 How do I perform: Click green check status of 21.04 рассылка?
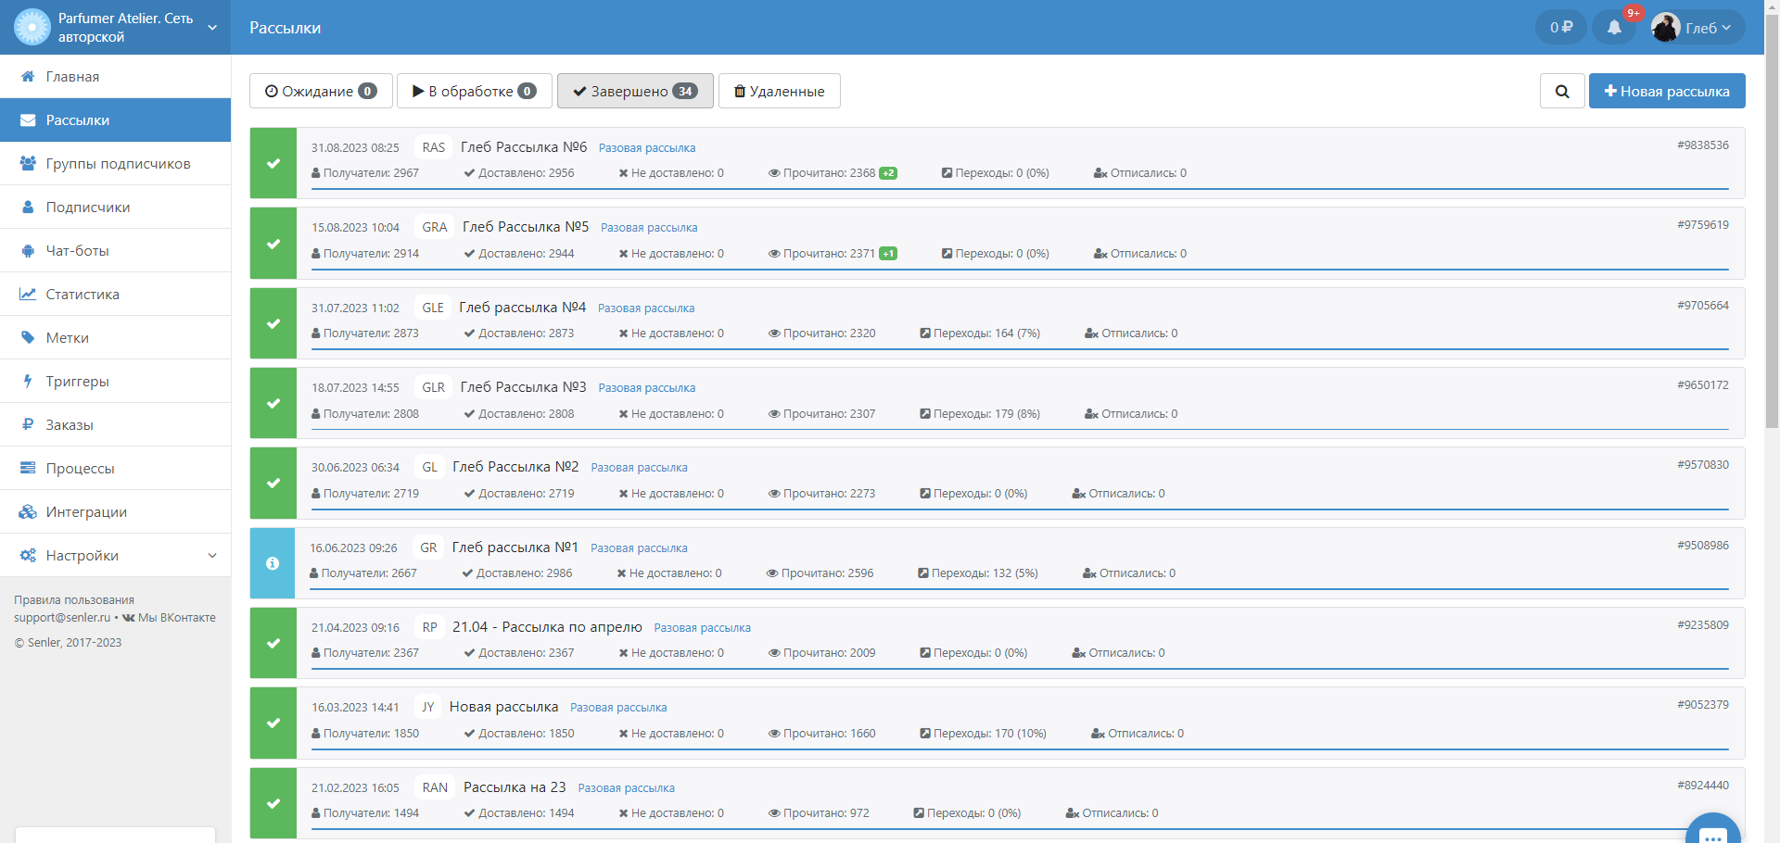tap(273, 643)
